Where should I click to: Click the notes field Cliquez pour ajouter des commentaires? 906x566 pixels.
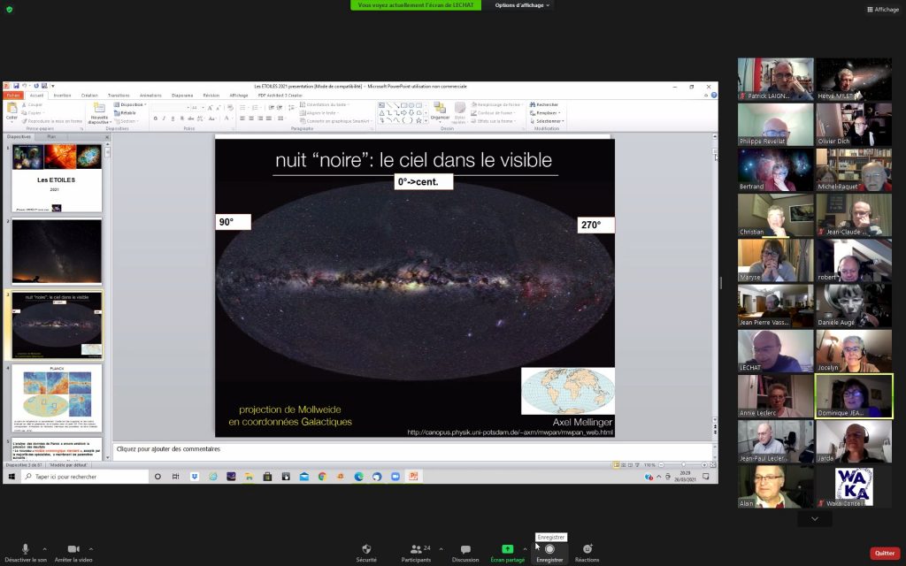coord(412,449)
